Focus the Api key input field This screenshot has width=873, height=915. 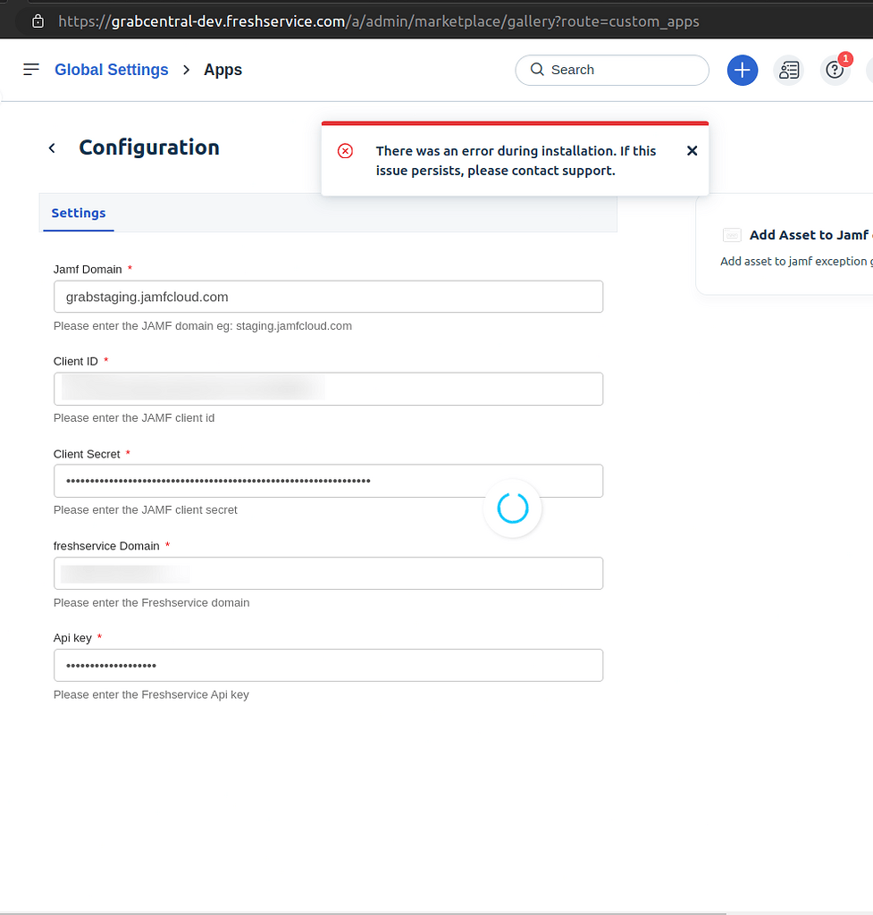[x=328, y=665]
